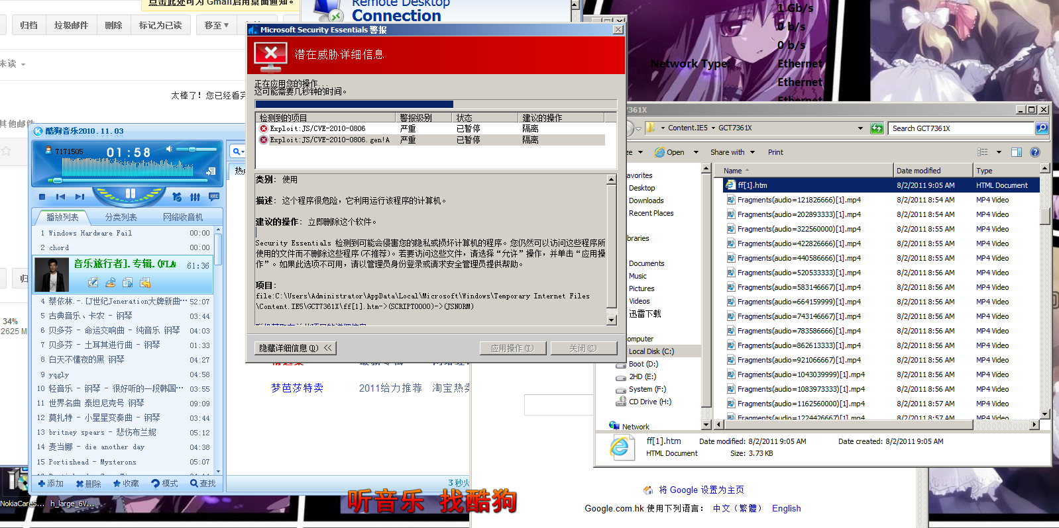
Task: Open the 'Open' dropdown arrow in Explorer
Action: click(x=696, y=152)
